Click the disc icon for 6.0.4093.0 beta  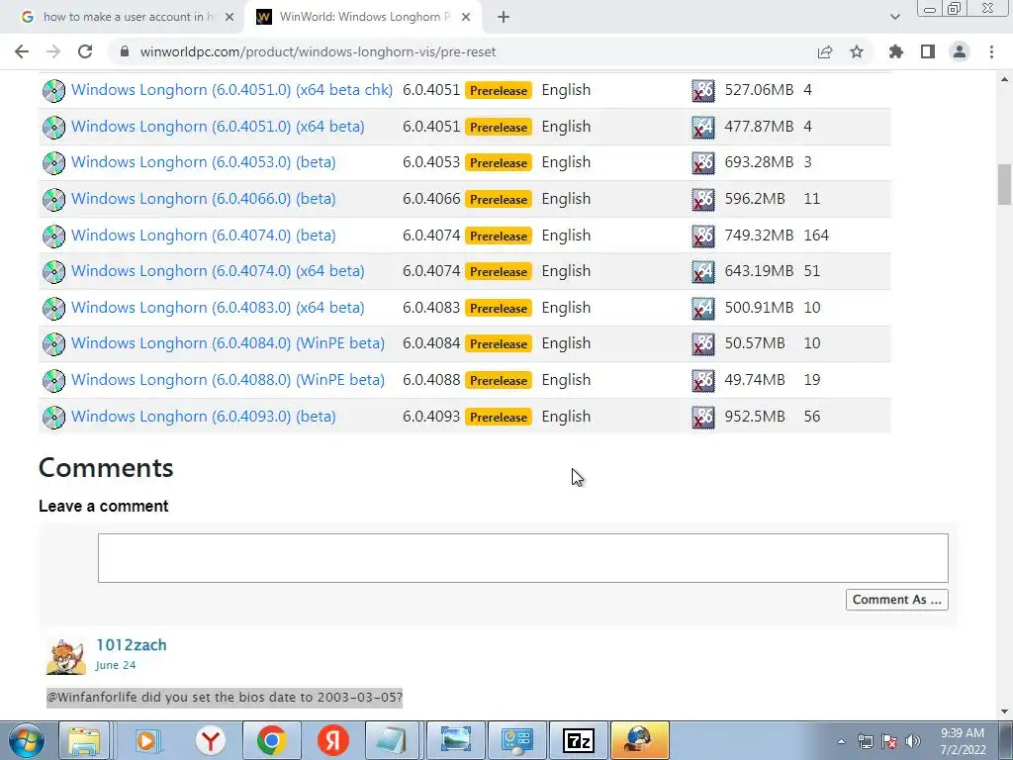pos(53,417)
